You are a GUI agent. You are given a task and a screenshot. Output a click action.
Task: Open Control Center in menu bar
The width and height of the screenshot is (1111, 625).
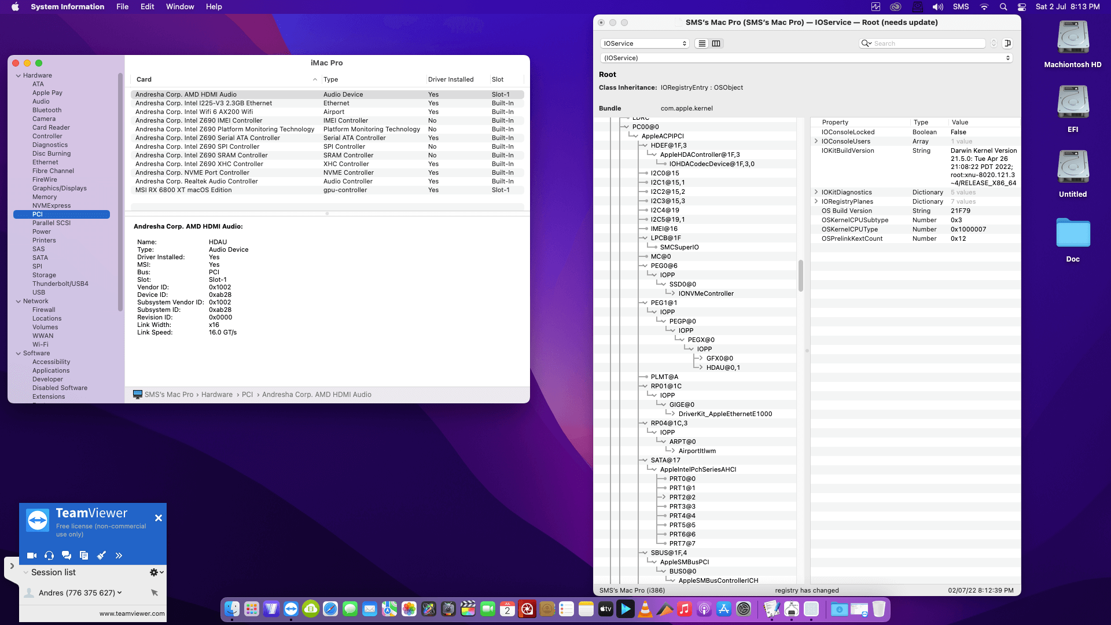point(1022,6)
